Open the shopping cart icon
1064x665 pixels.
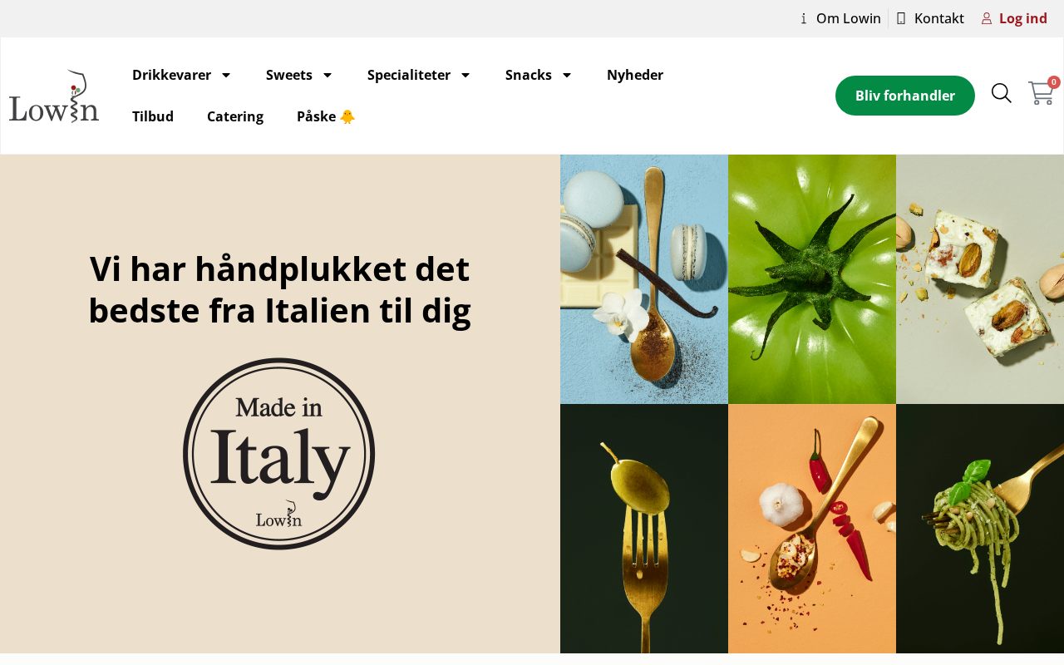(1041, 93)
